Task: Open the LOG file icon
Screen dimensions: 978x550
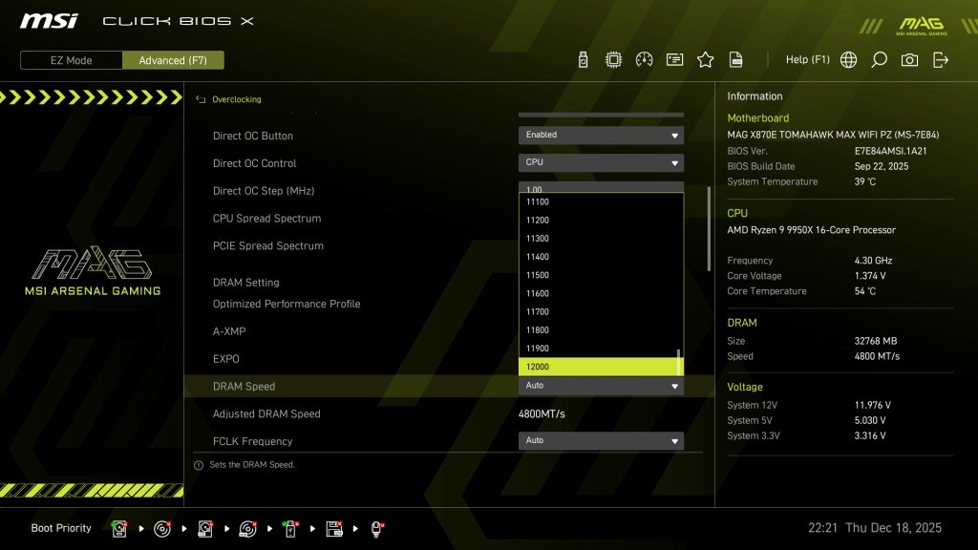Action: pos(736,60)
